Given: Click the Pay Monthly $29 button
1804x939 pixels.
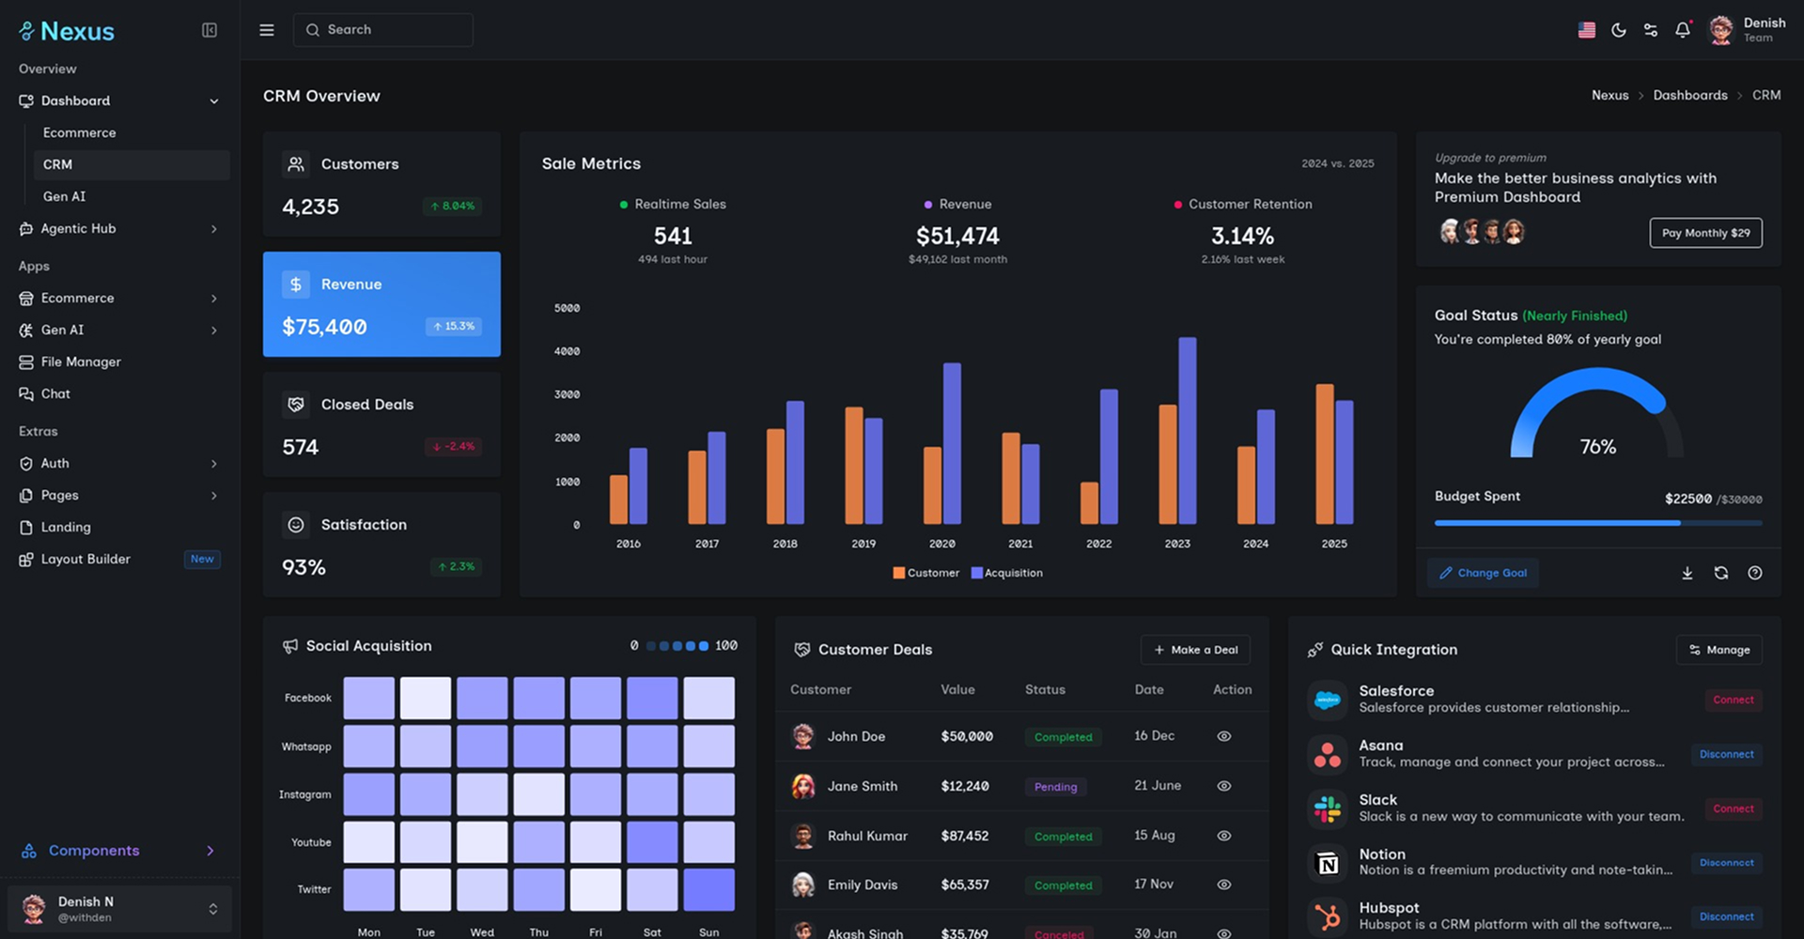Looking at the screenshot, I should 1705,233.
